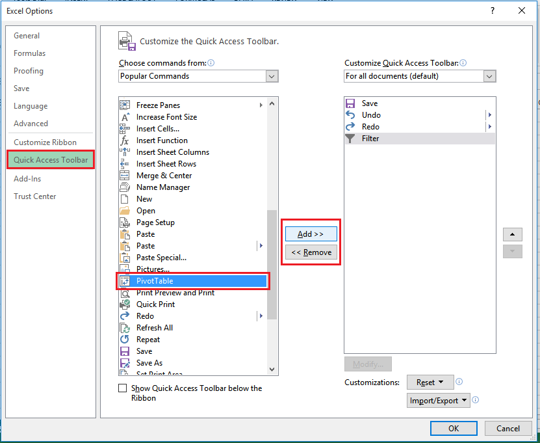Screen dimensions: 540x443
Task: Open the General options category
Action: click(x=27, y=36)
